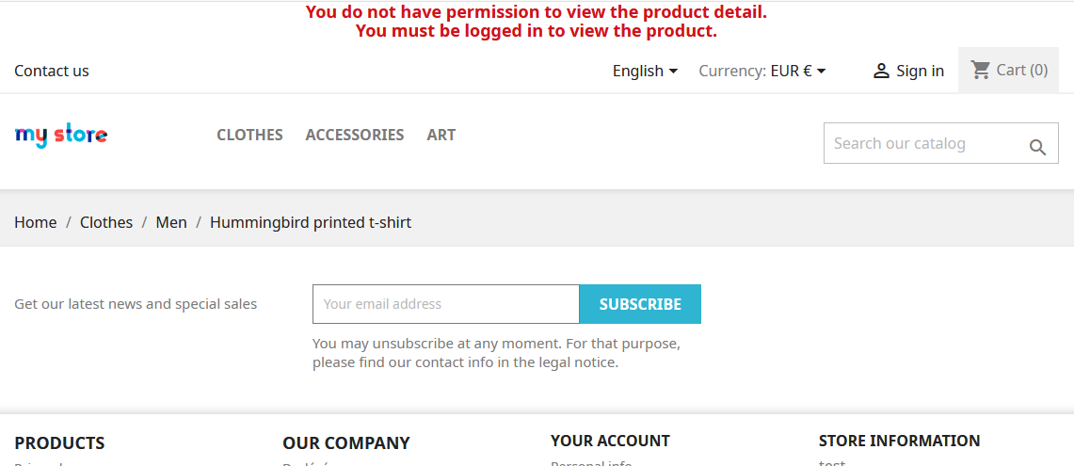The image size is (1074, 466).
Task: Click the Men breadcrumb link
Action: coord(171,222)
